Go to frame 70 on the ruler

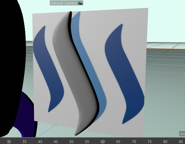[134, 142]
